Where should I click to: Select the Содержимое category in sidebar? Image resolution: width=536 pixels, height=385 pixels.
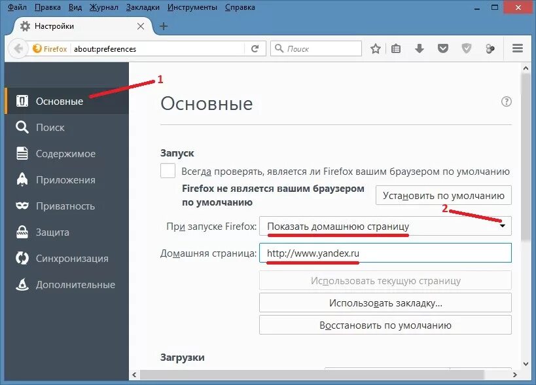tap(65, 153)
